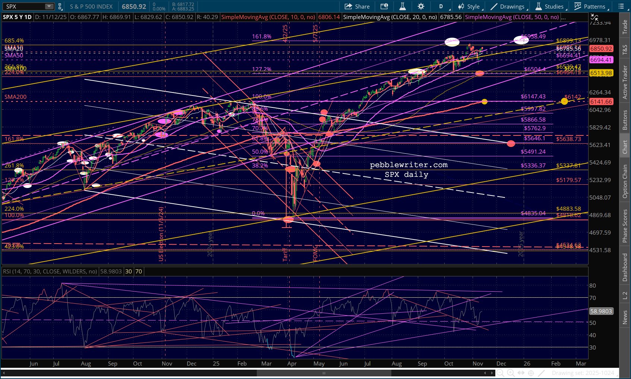Viewport: 631px width, 379px height.
Task: Click the zoom in magnifier icon
Action: pos(511,373)
